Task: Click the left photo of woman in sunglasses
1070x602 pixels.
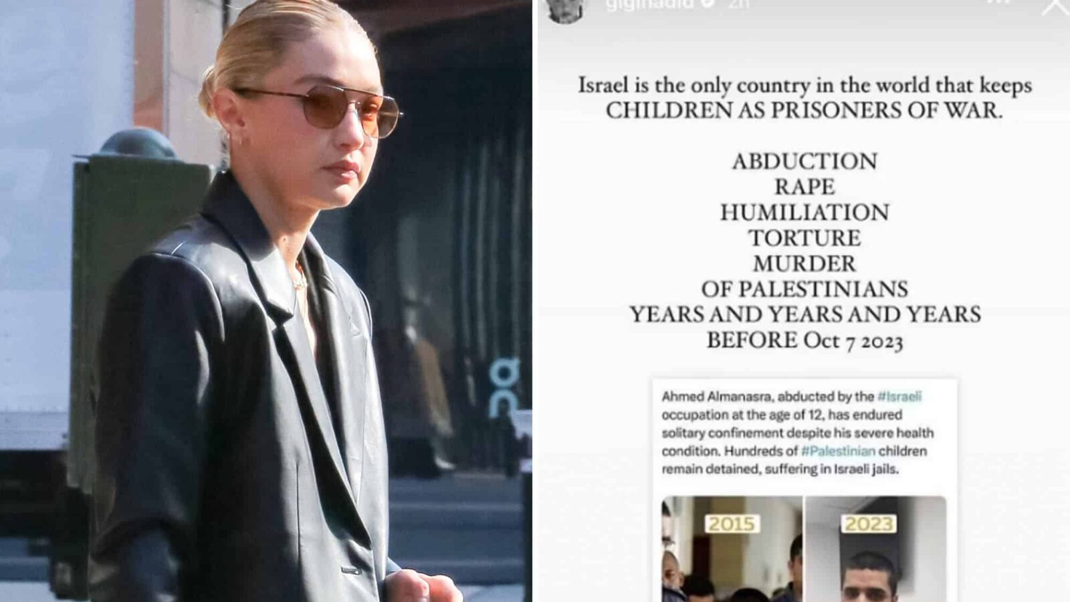Action: (x=266, y=301)
